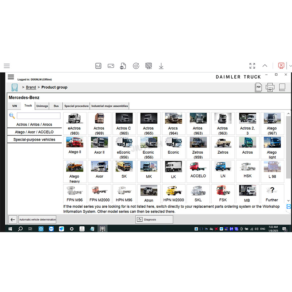The image size is (292, 292).
Task: Click the model search input field
Action: point(38,116)
